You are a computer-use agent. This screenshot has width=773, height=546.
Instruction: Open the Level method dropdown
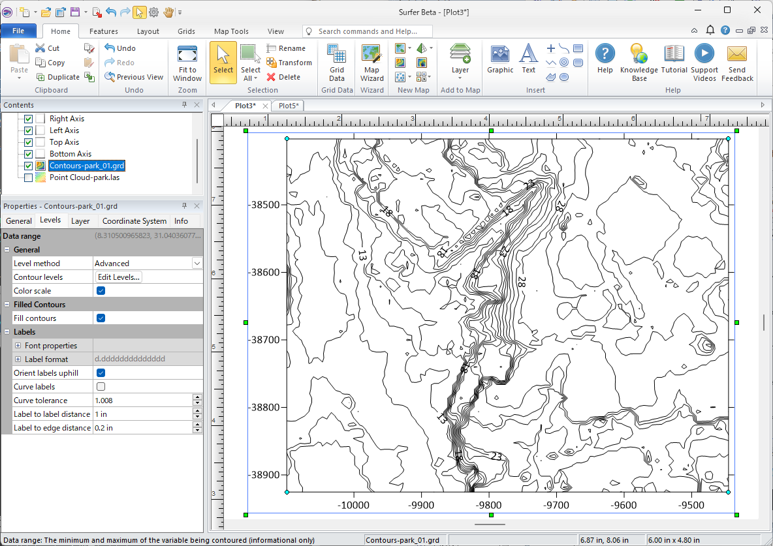point(197,264)
